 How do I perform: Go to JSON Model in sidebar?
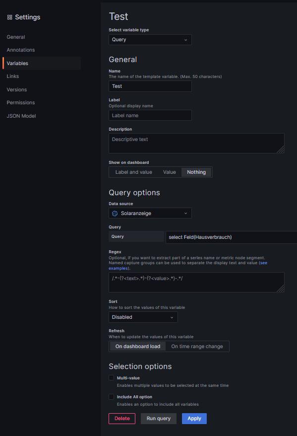coord(21,116)
